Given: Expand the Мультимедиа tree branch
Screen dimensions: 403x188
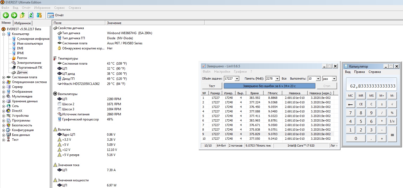Looking at the screenshot, I should (4, 97).
